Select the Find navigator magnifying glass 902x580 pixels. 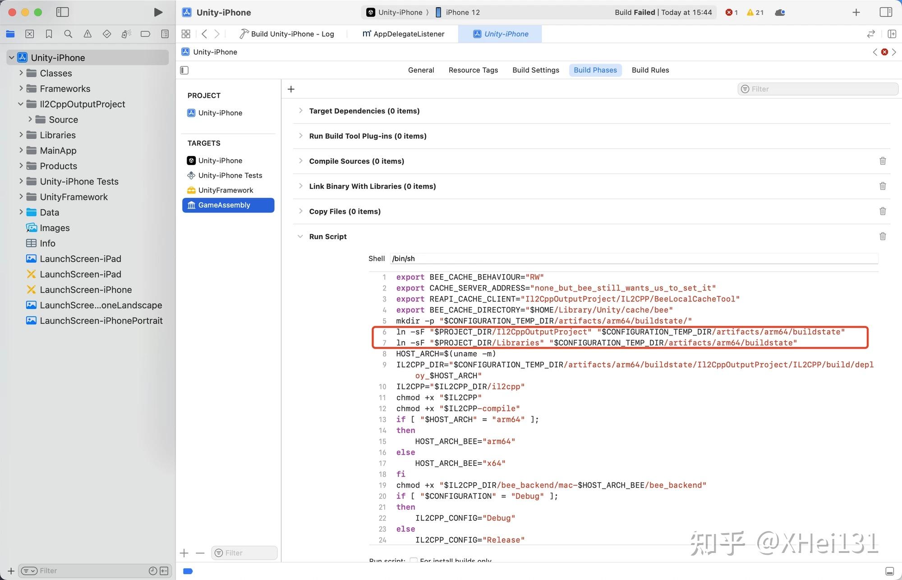[x=68, y=34]
